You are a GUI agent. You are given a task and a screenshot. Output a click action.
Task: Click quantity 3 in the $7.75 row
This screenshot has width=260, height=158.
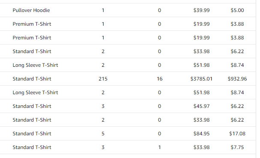[x=103, y=147]
